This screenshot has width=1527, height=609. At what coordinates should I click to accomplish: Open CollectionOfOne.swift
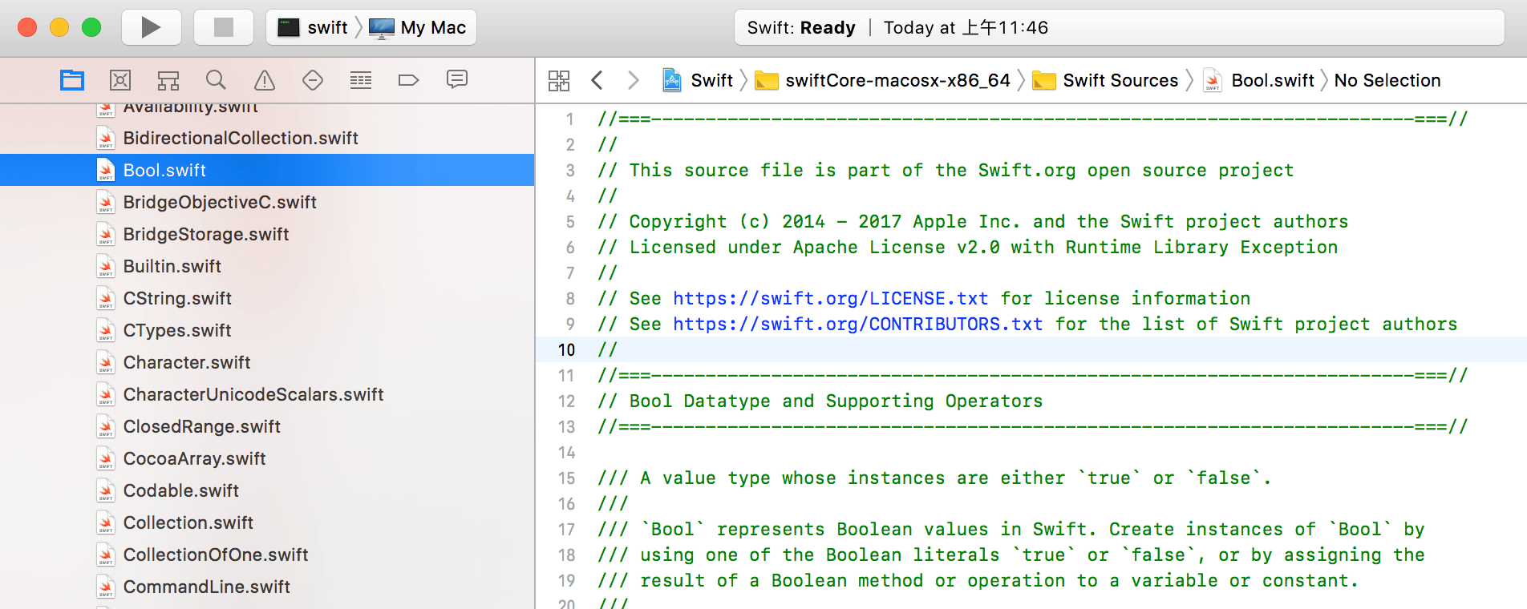coord(267,555)
